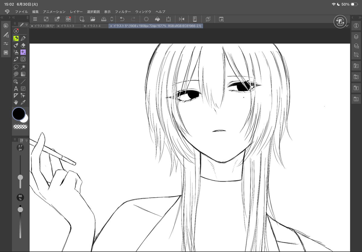362x252 pixels.
Task: Open the レイヤー menu
Action: 76,11
